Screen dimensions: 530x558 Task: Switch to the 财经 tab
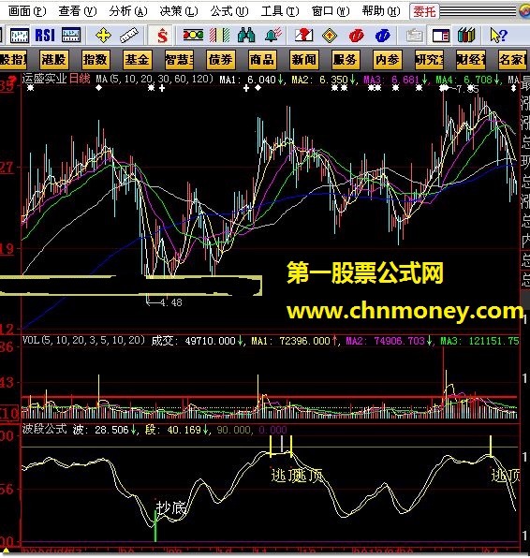471,59
